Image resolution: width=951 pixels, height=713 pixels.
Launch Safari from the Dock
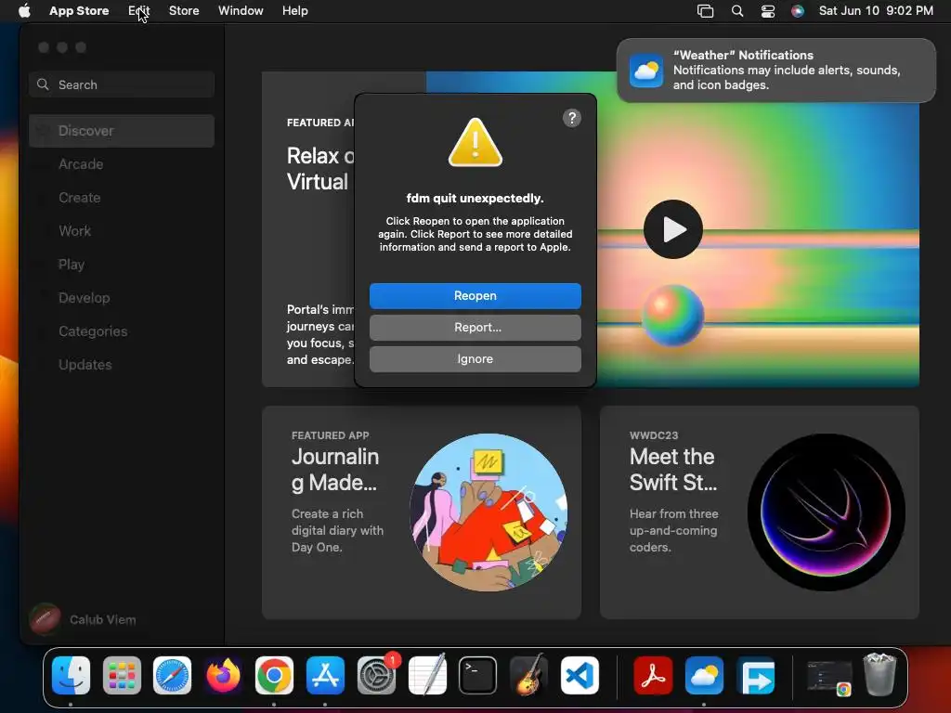(172, 675)
